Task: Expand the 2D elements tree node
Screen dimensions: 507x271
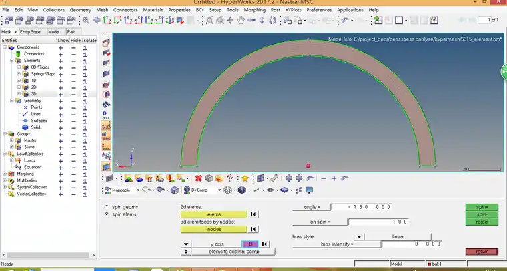Action: (x=19, y=87)
